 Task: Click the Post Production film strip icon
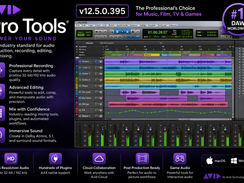[x=142, y=159]
